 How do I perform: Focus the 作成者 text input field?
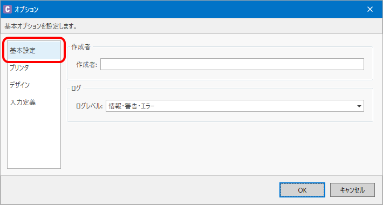(x=232, y=64)
